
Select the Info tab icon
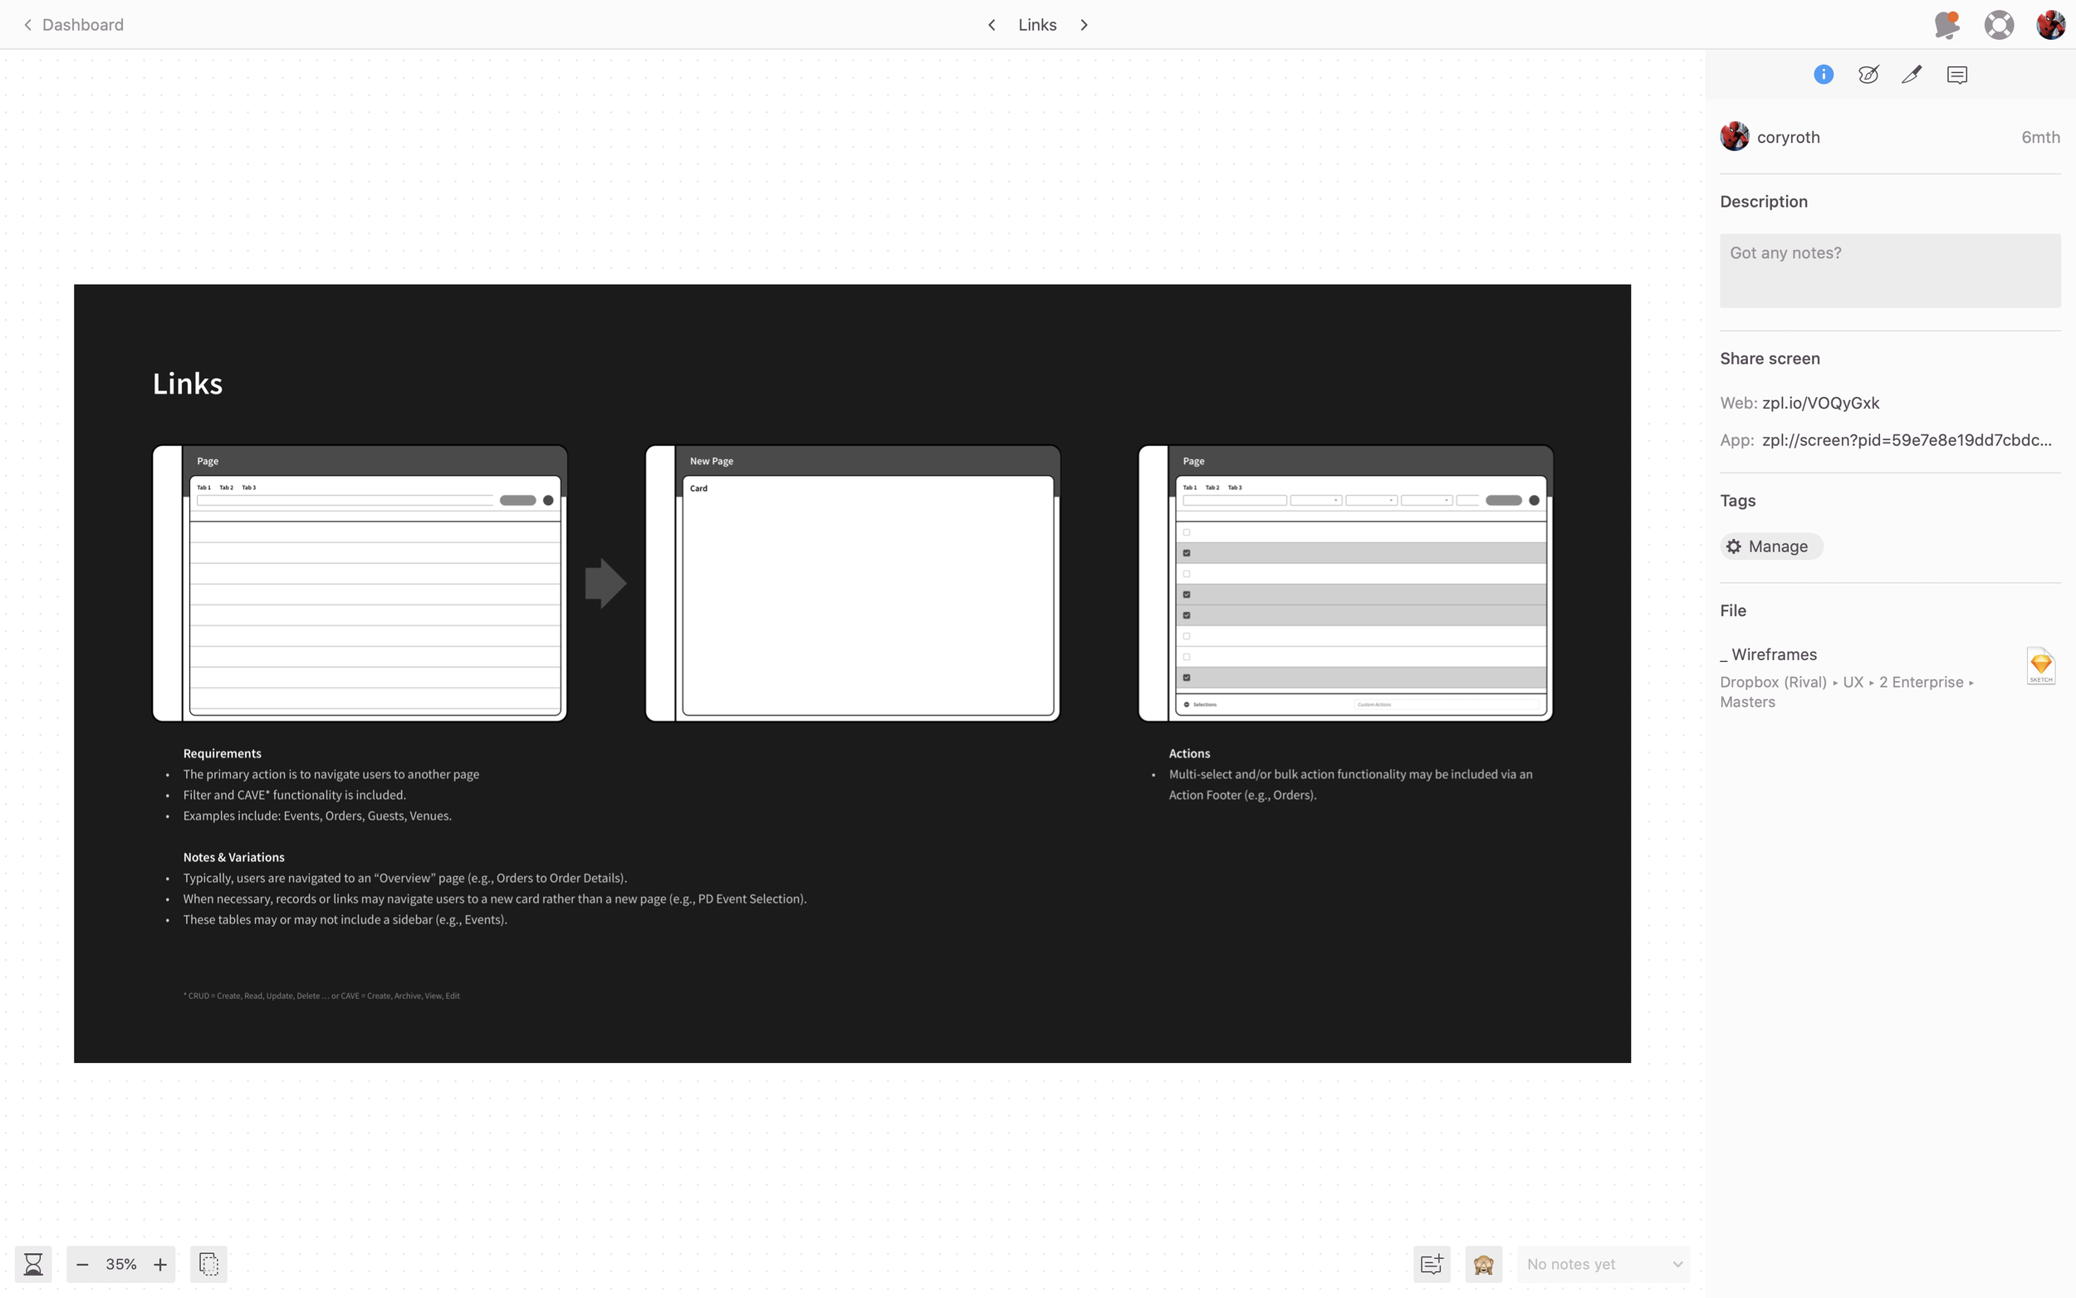coord(1824,75)
